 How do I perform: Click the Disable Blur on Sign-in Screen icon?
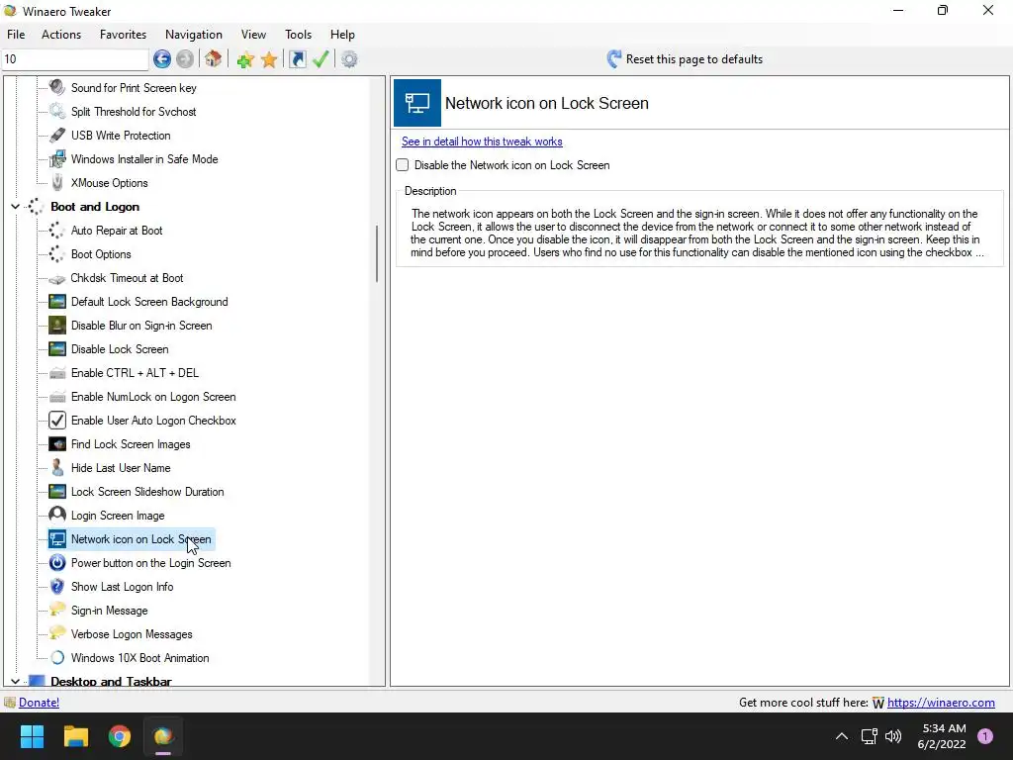tap(57, 325)
